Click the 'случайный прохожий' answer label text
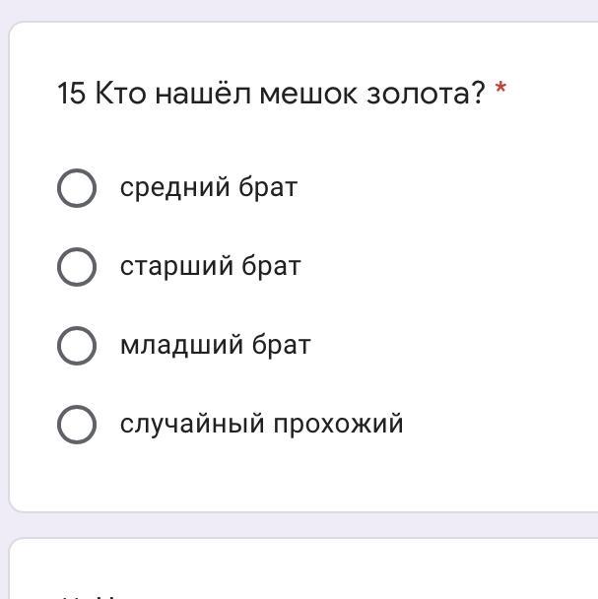Screen dimensions: 598x599 (262, 424)
